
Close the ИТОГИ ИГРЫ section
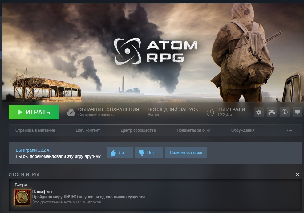(298, 174)
